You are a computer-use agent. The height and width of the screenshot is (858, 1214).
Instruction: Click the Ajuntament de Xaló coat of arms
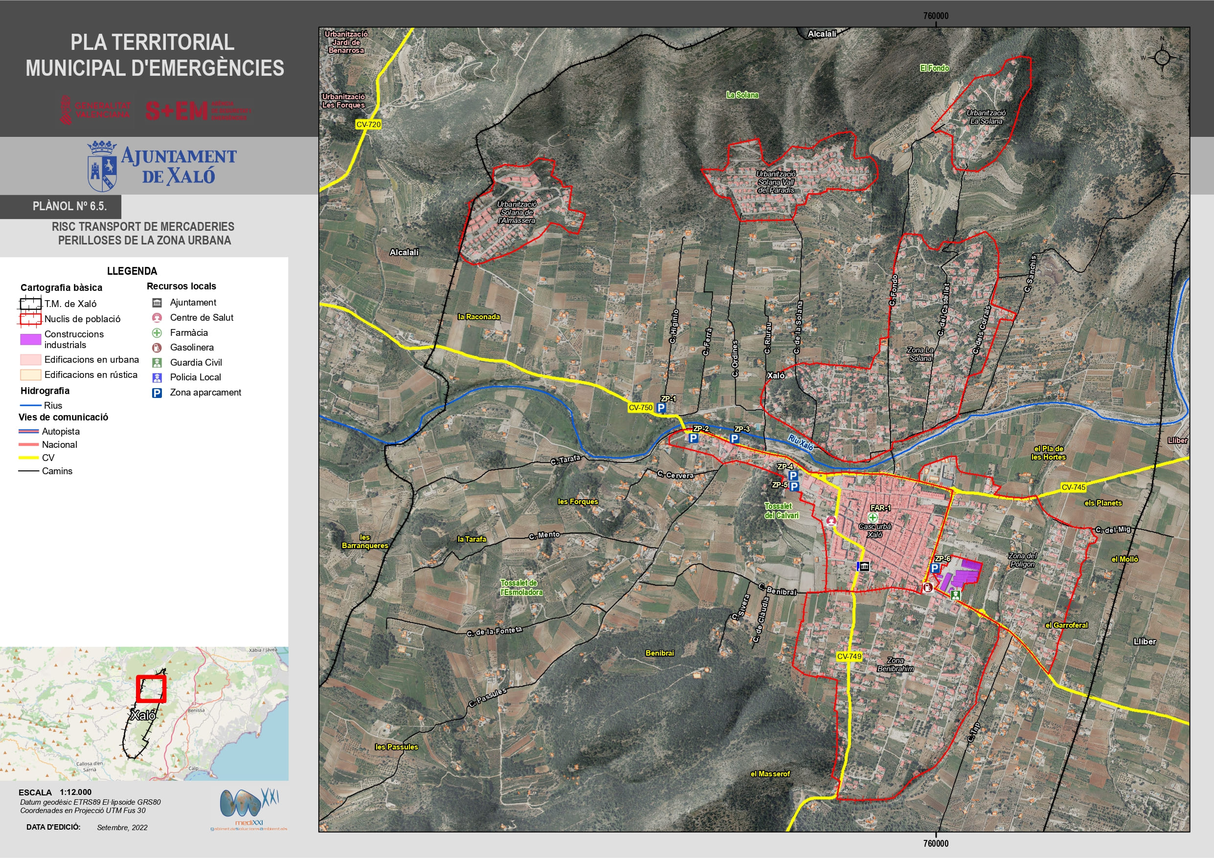tap(102, 166)
